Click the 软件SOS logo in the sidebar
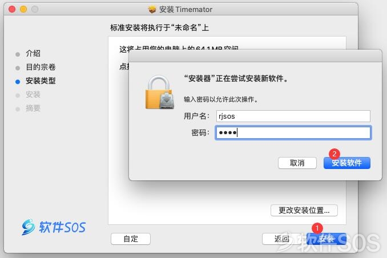 54,227
